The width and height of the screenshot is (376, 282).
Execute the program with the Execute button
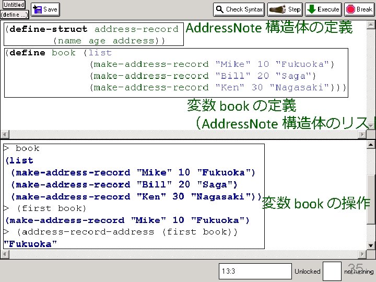tap(323, 9)
